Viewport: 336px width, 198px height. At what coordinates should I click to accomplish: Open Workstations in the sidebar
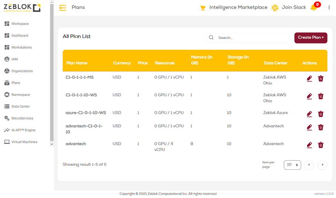pyautogui.click(x=21, y=47)
